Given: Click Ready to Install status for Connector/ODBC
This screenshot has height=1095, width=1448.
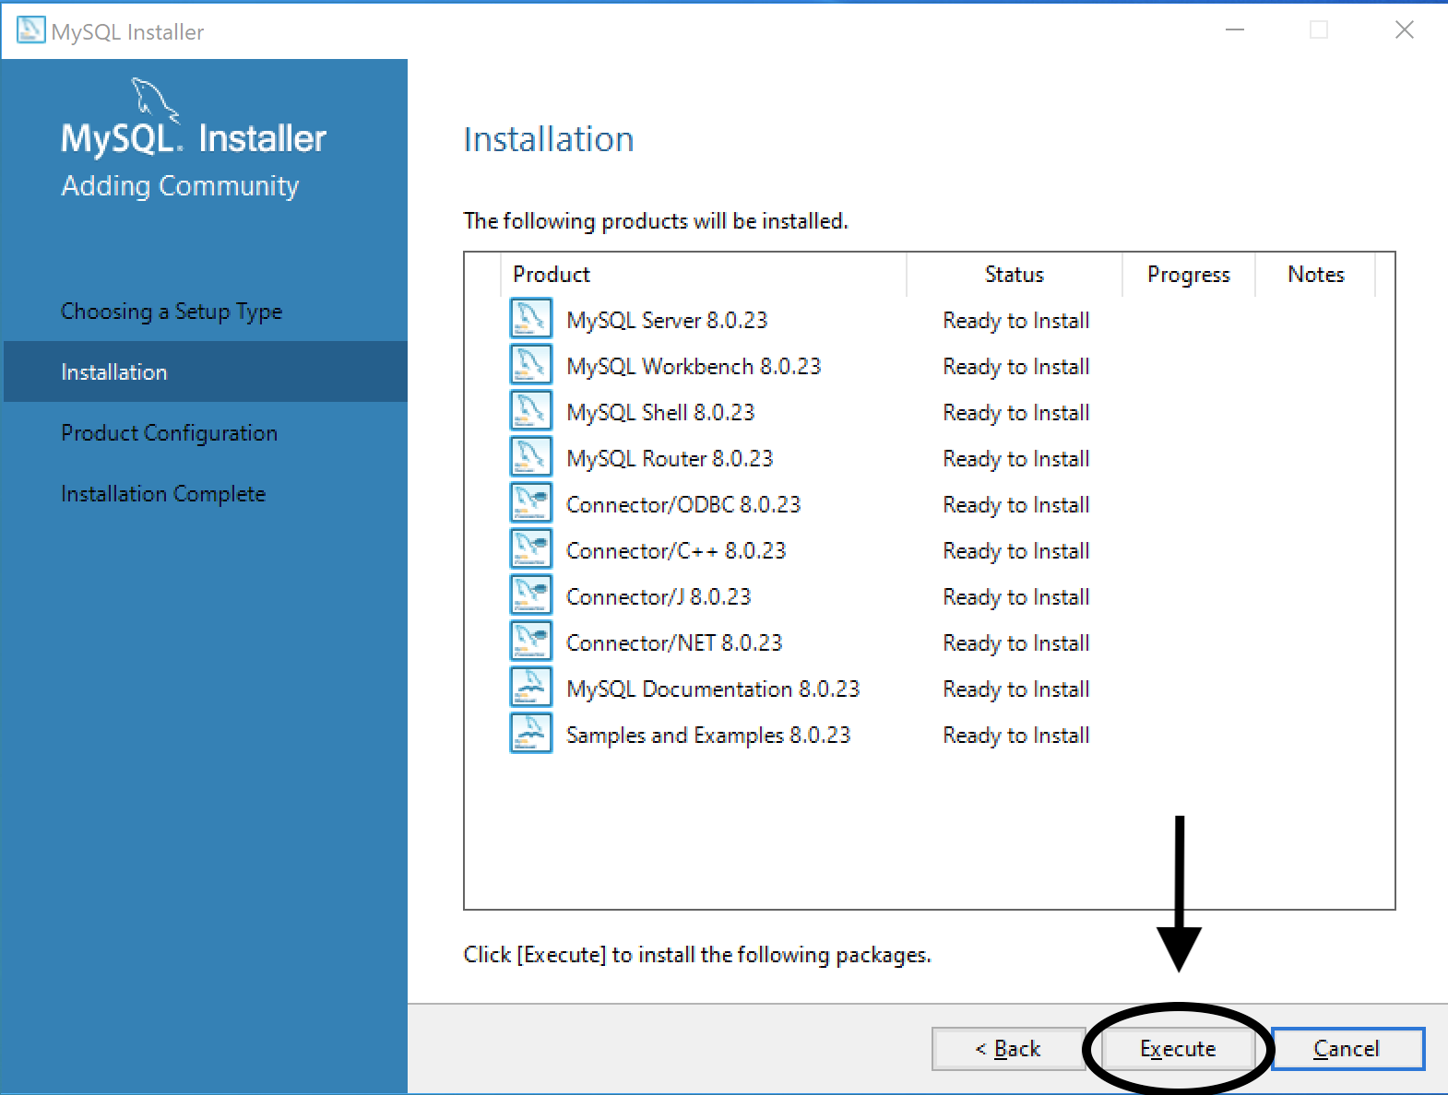Looking at the screenshot, I should 1016,504.
